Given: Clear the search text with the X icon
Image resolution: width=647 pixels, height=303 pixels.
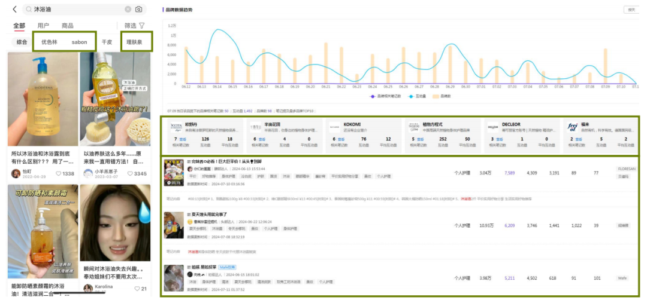Looking at the screenshot, I should (128, 9).
